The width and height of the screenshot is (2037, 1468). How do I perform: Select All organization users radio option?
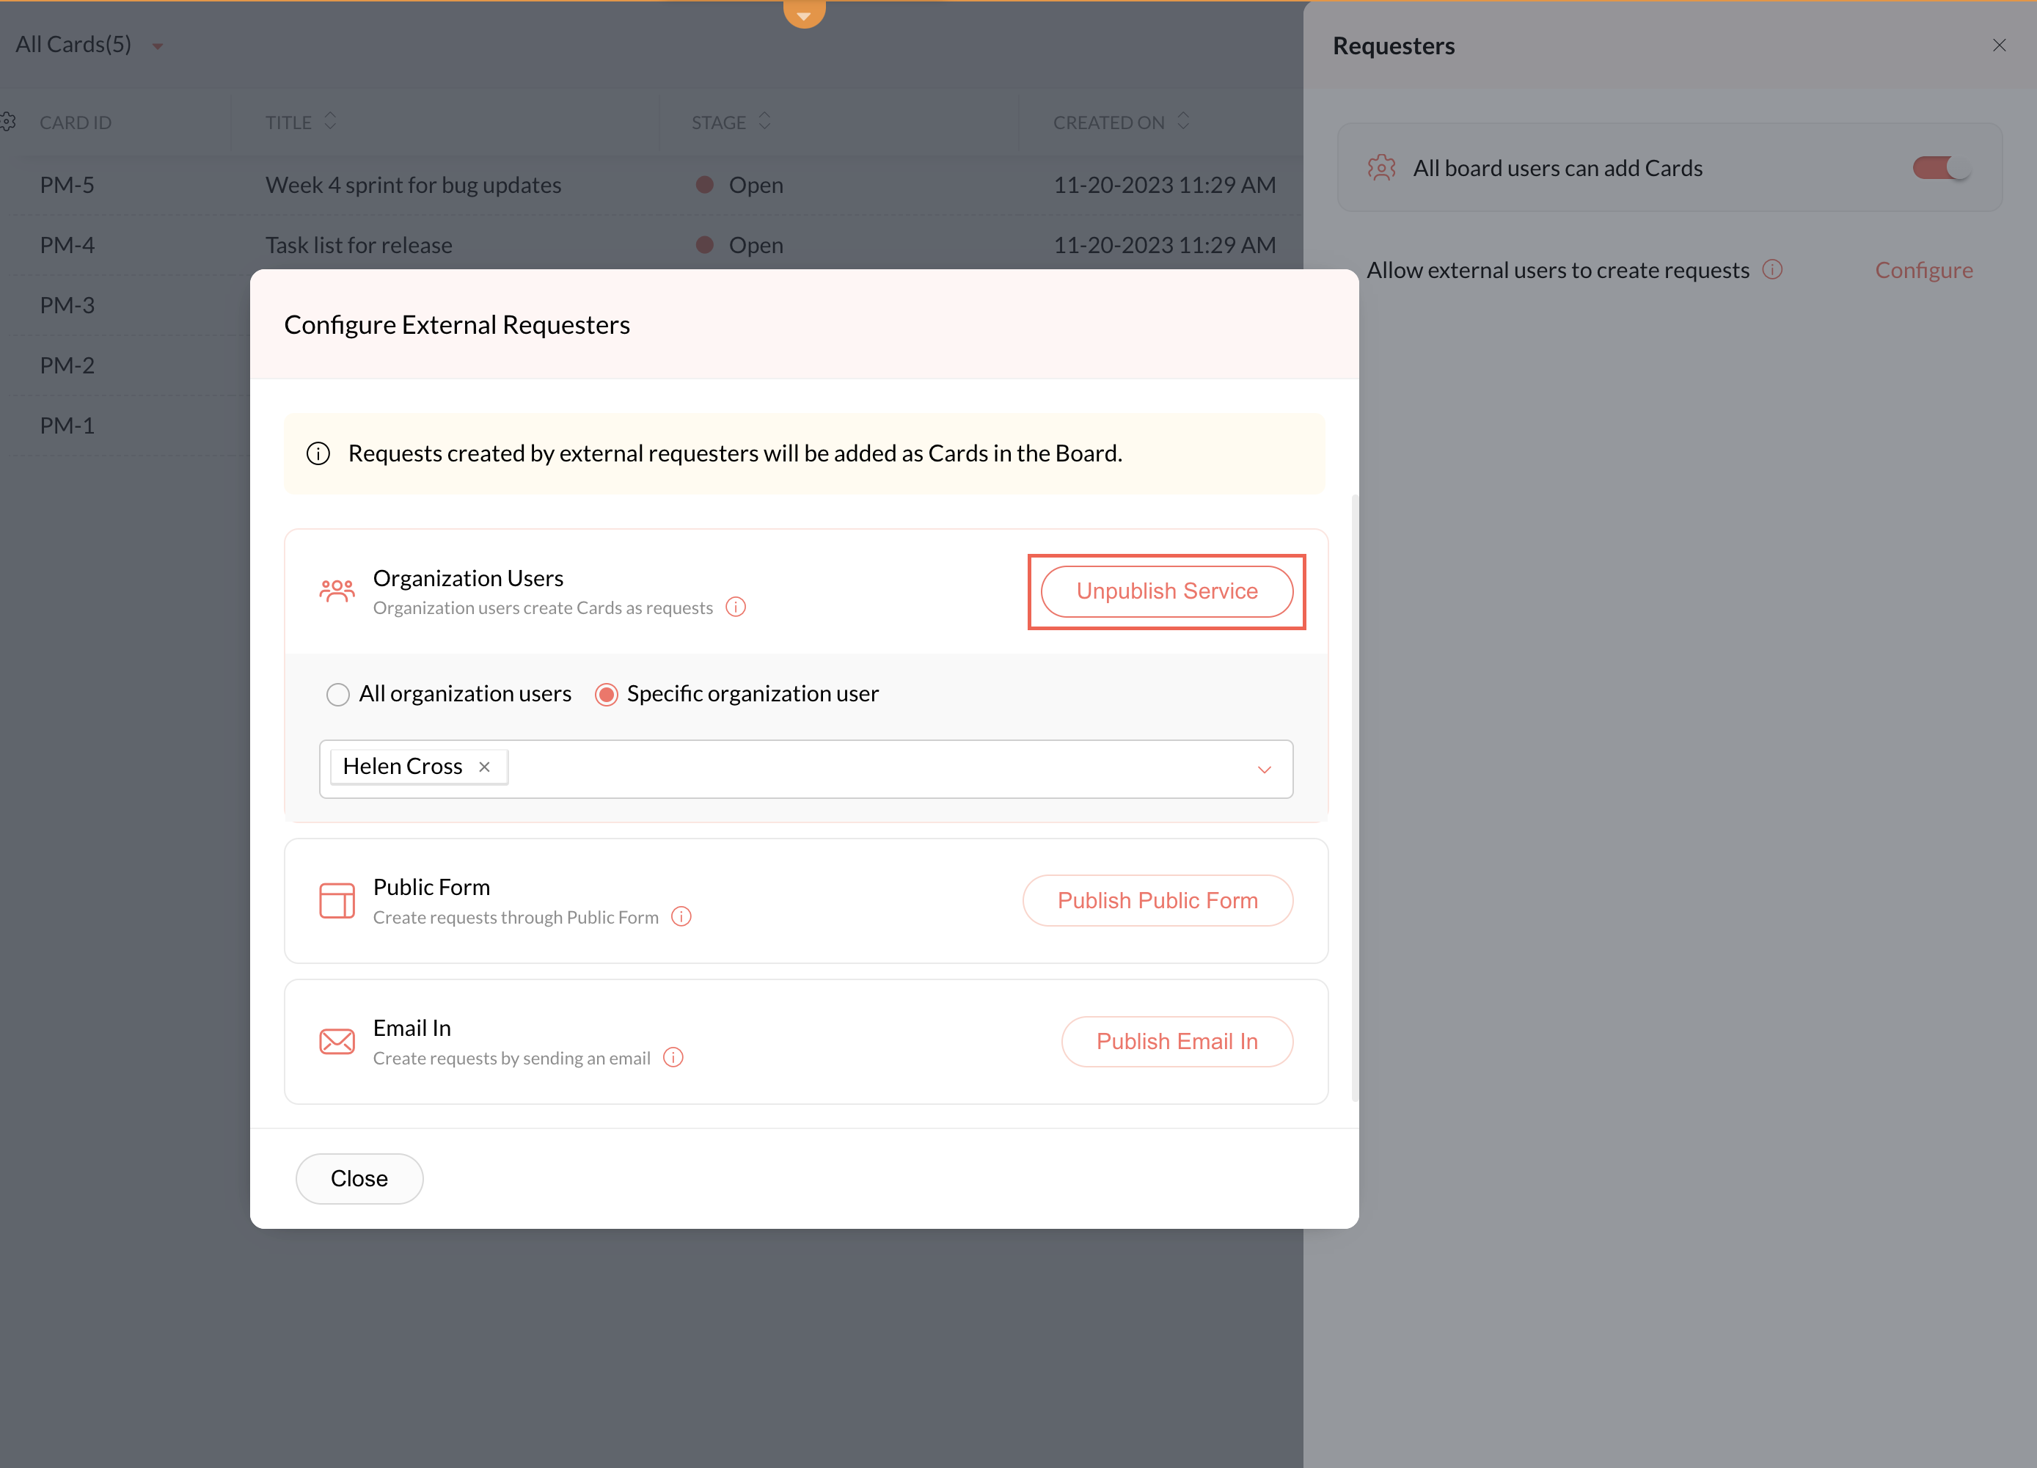[337, 695]
